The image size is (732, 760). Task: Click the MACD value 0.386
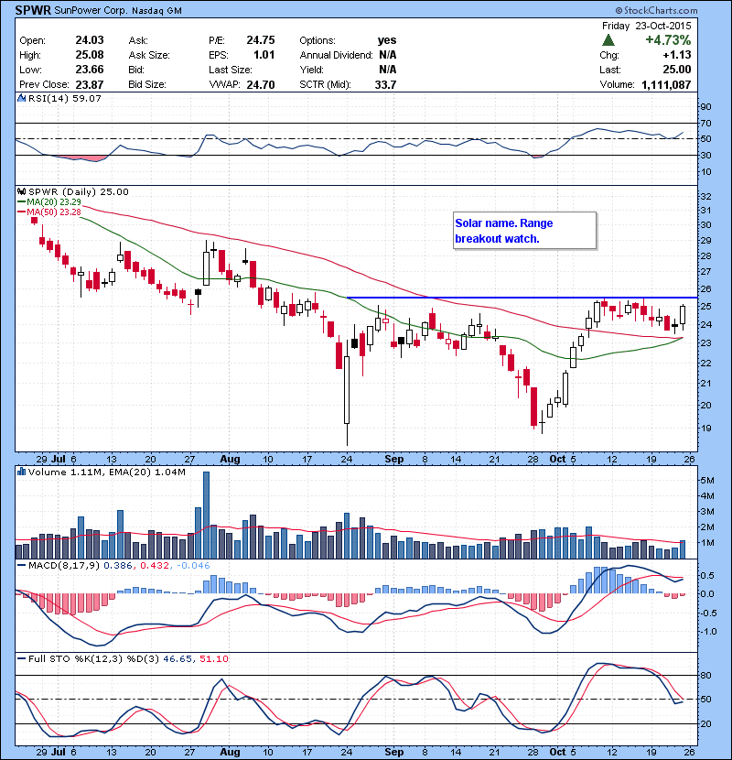click(118, 565)
